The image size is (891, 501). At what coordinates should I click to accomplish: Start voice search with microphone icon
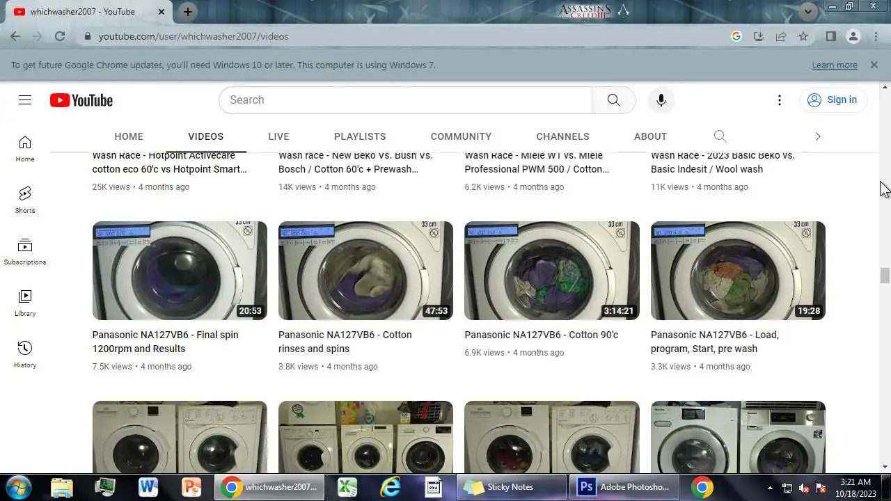[661, 100]
